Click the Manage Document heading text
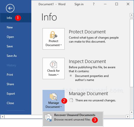 tap(88, 94)
